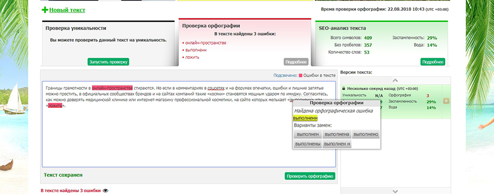This screenshot has height=194, width=494.
Task: Click the green plus icon for a new text
Action: 45,10
